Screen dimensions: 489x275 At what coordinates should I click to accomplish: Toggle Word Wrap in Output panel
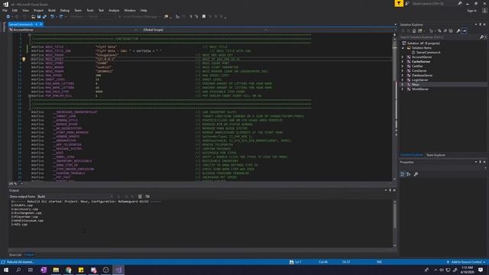(x=147, y=196)
